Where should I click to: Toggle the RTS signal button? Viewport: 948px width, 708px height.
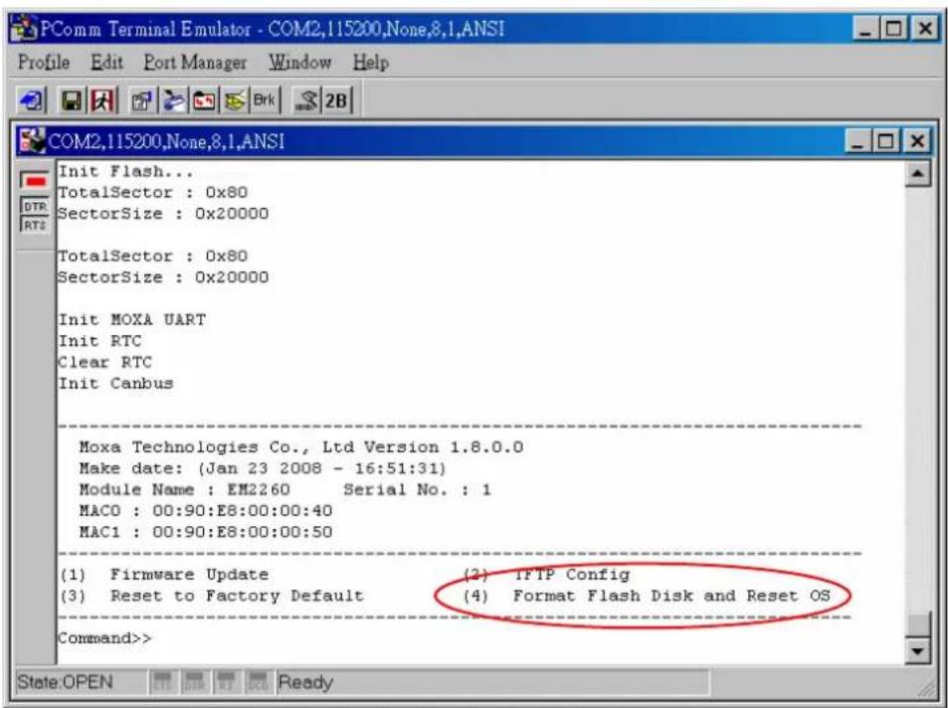[35, 225]
